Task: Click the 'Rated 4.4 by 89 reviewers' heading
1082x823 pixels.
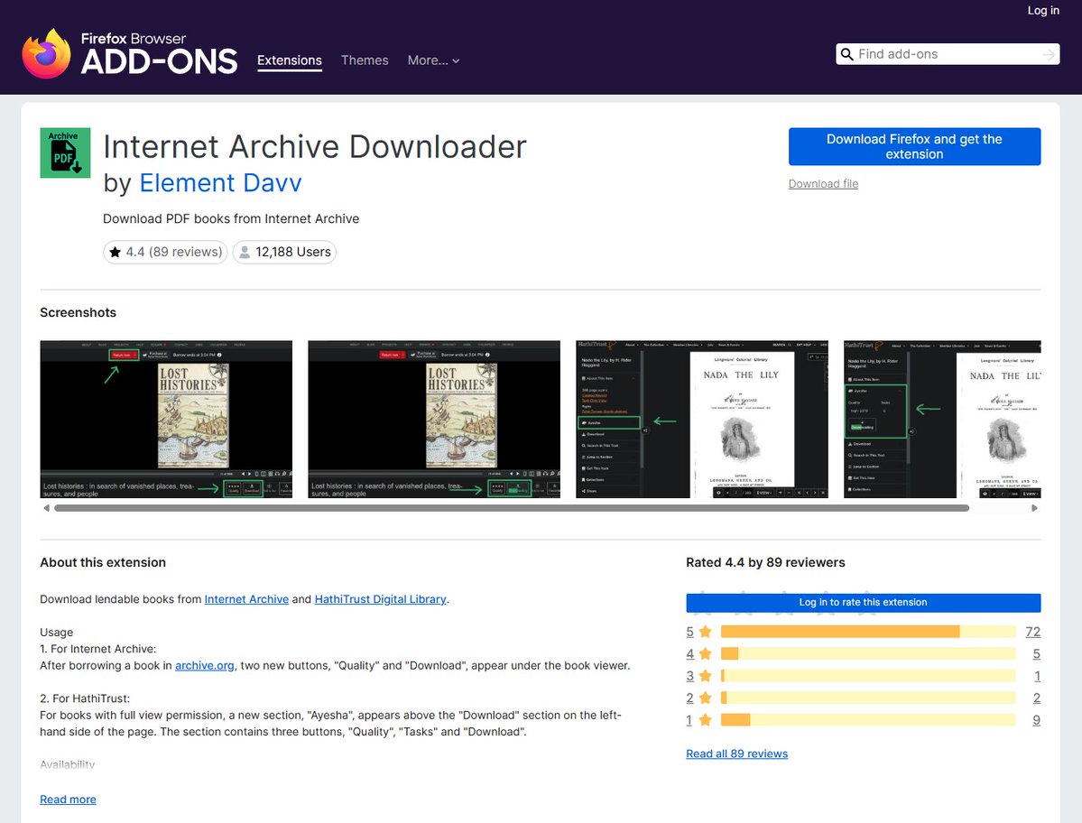Action: pyautogui.click(x=765, y=562)
